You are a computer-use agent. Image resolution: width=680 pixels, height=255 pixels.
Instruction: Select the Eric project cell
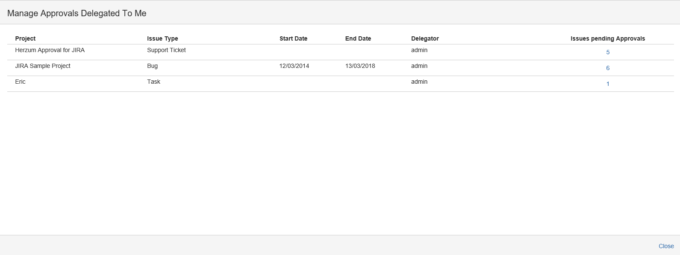[21, 82]
